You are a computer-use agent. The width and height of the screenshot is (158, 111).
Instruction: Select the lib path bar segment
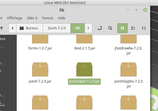point(78,28)
